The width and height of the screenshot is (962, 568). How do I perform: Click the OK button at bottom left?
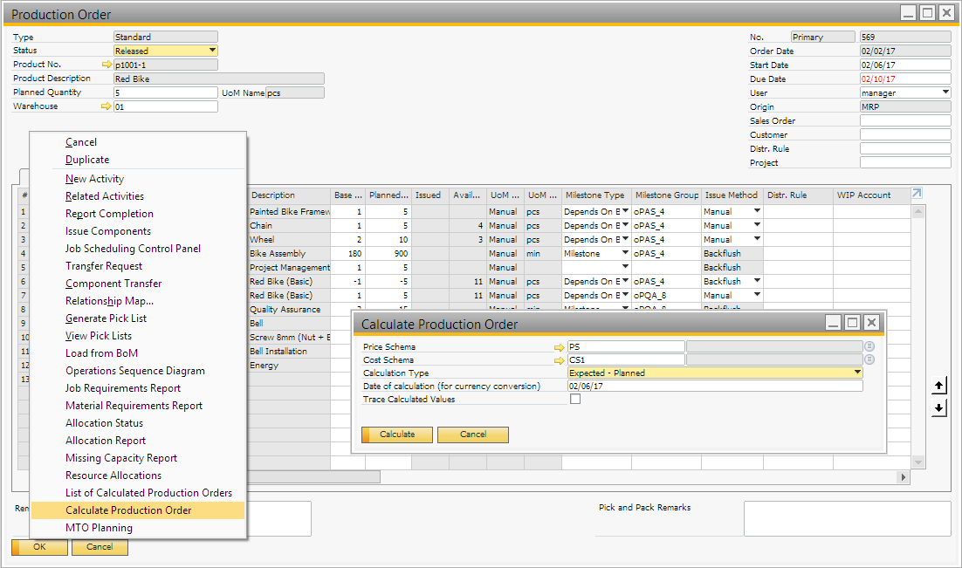click(x=39, y=547)
